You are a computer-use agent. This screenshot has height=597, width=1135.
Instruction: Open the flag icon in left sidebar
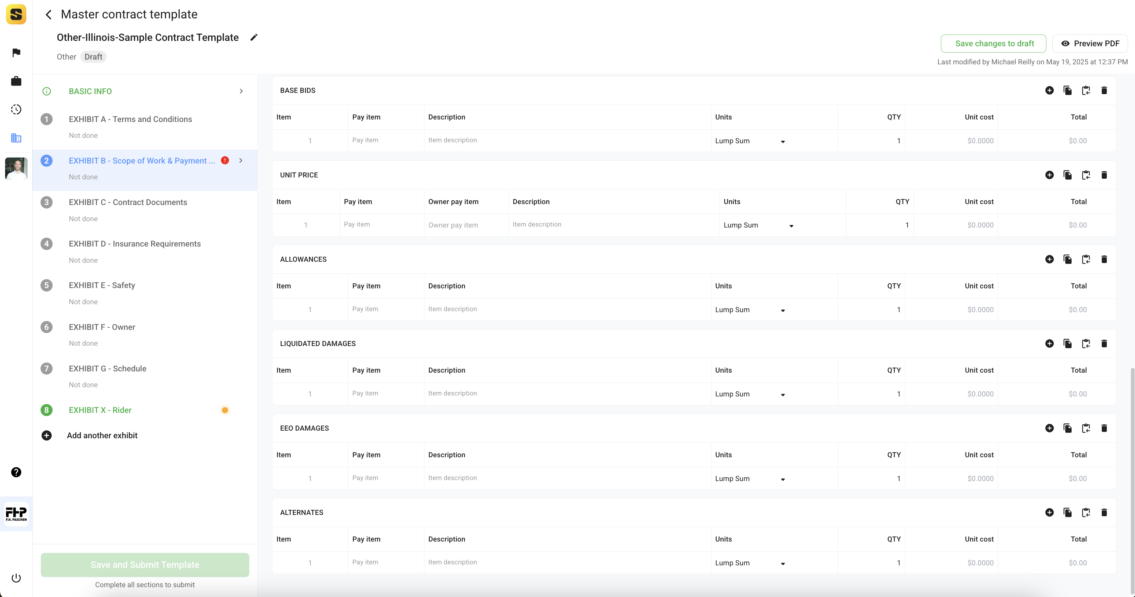coord(16,53)
